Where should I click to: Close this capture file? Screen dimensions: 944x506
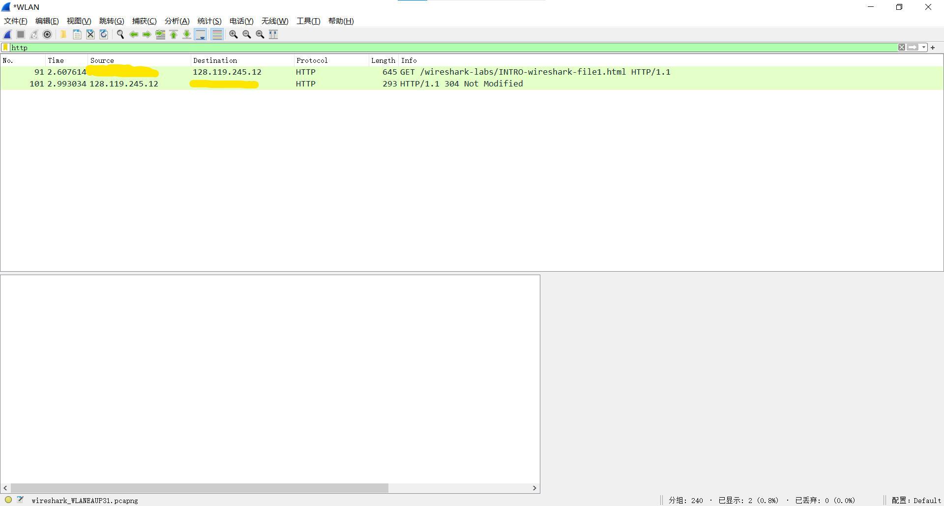pos(90,34)
